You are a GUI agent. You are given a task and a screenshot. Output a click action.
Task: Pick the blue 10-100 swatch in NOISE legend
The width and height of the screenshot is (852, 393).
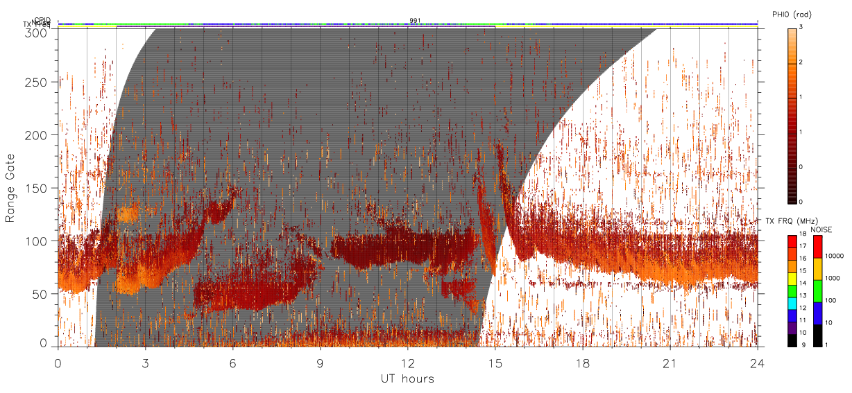click(x=818, y=312)
